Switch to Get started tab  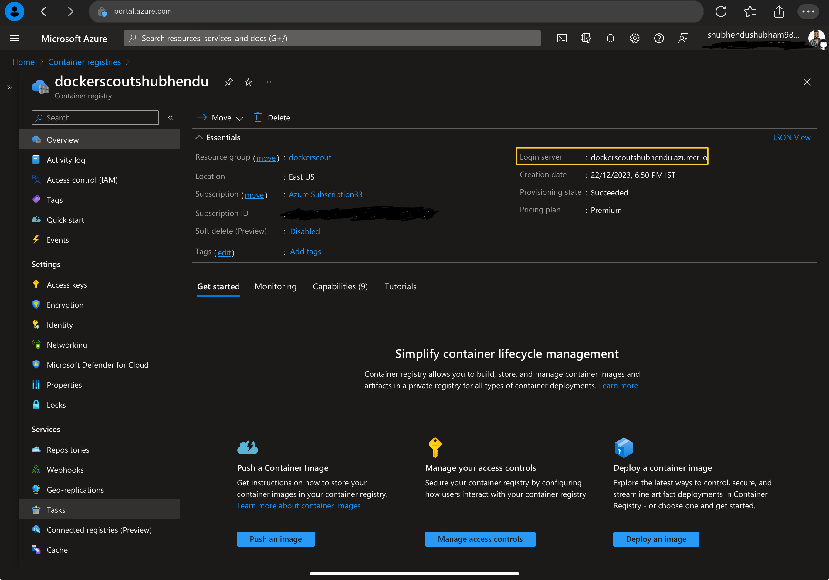218,287
